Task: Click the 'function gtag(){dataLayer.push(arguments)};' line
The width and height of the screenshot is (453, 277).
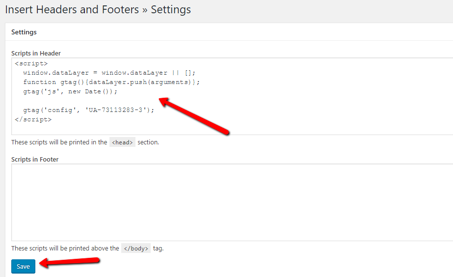Action: tap(111, 82)
